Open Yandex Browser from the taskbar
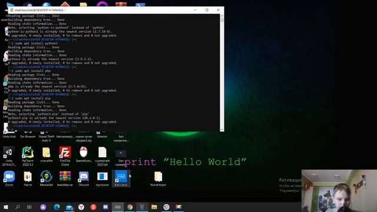 point(81,207)
